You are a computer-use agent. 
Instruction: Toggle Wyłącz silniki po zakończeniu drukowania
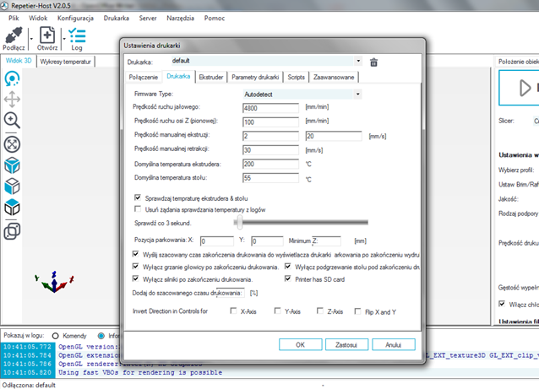tap(135, 278)
